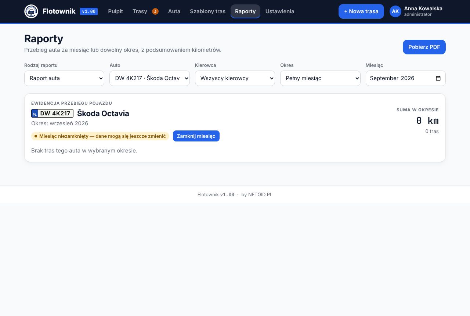Click the Trasy notification badge showing 3
The width and height of the screenshot is (470, 316).
tap(155, 11)
